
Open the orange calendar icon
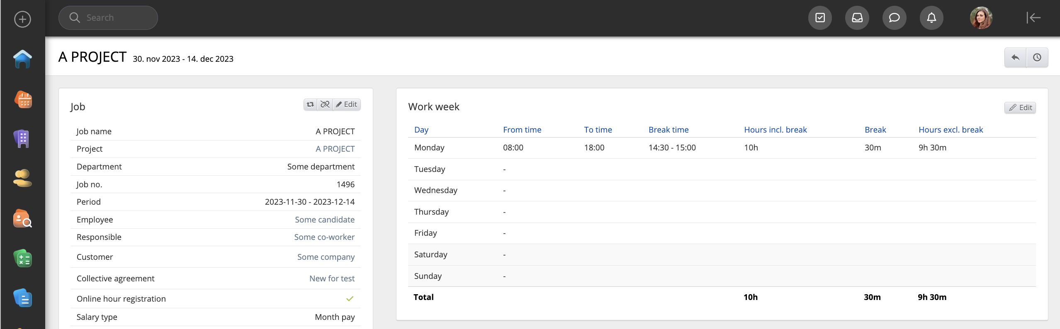23,99
